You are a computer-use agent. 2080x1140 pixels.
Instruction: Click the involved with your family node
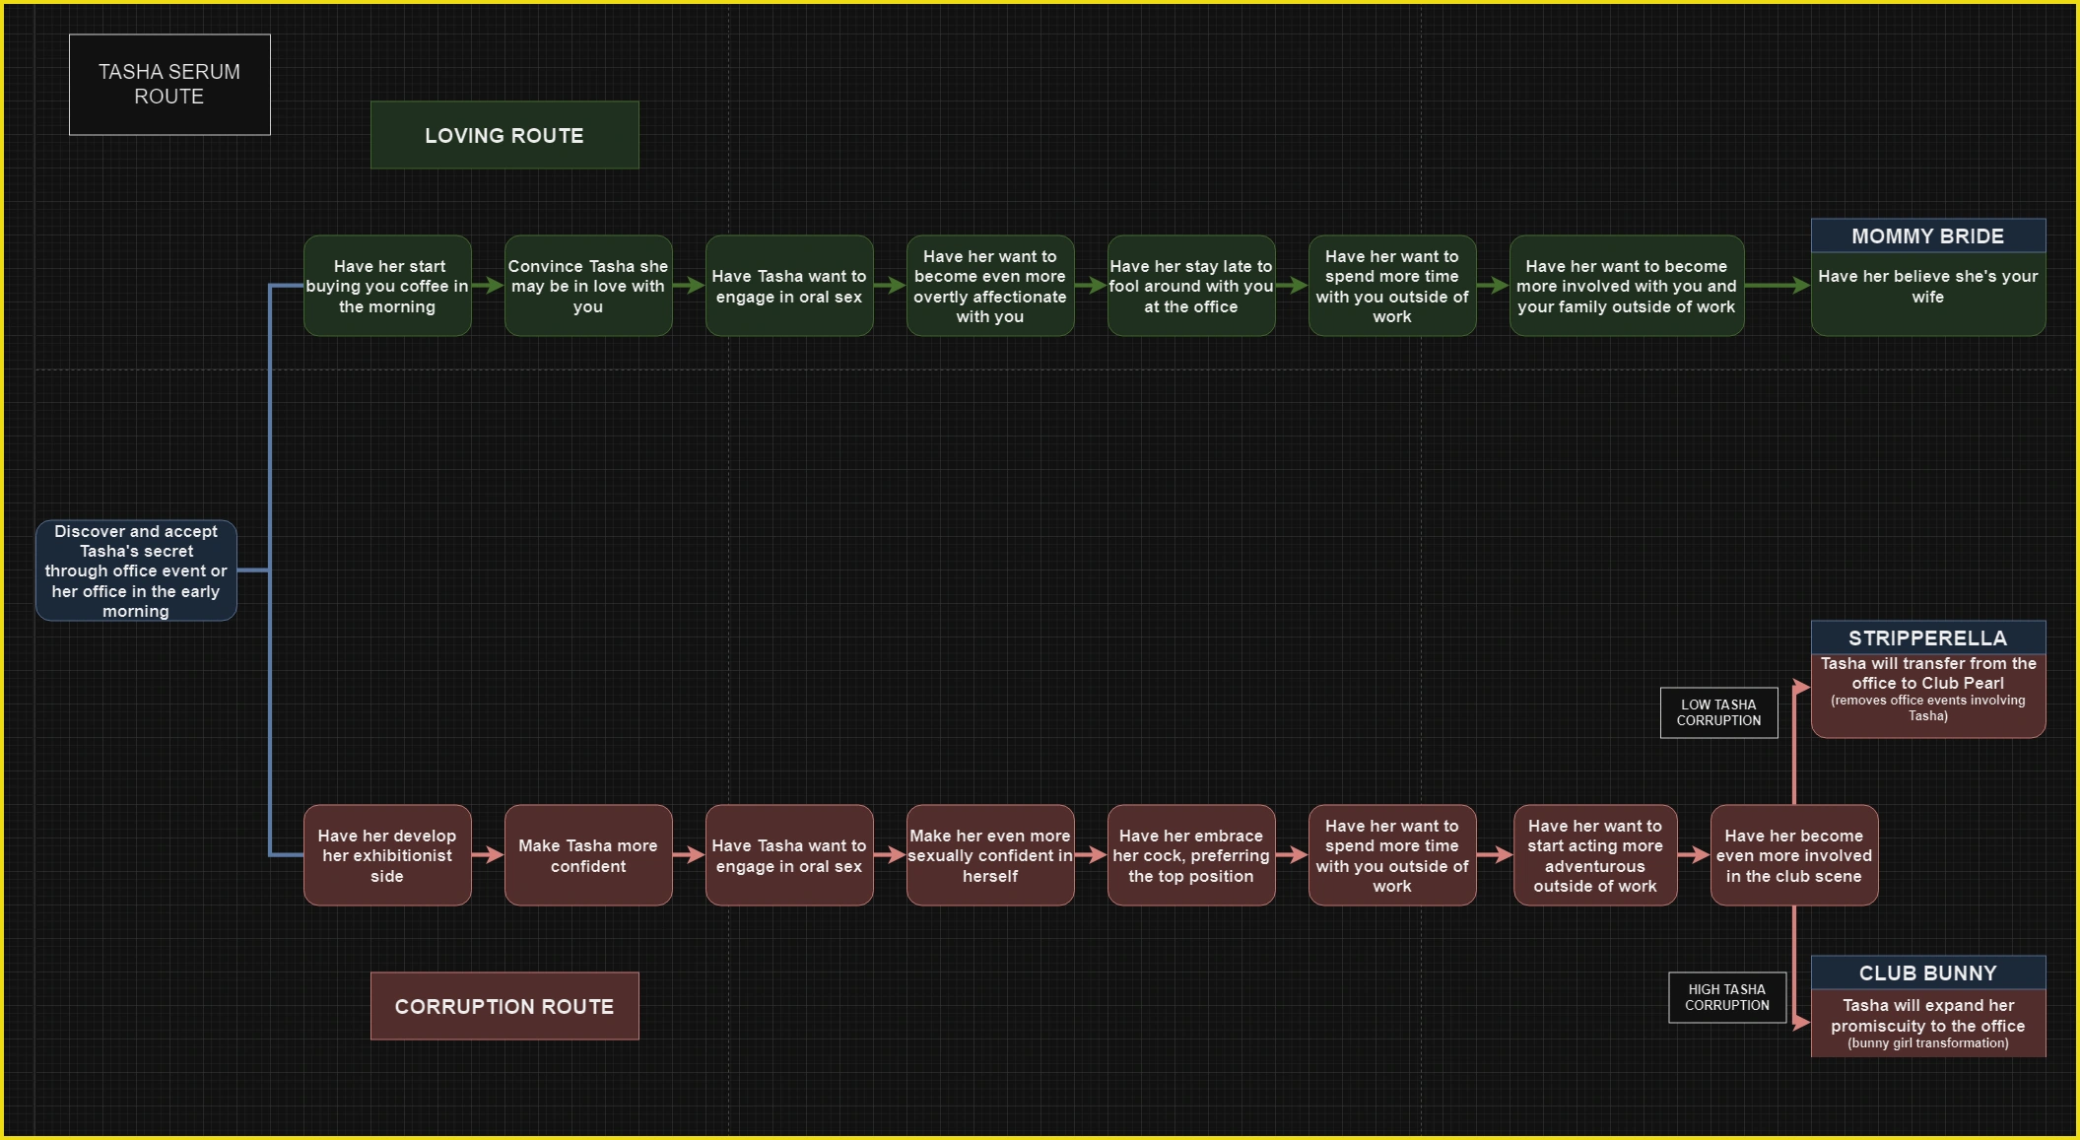[x=1627, y=286]
